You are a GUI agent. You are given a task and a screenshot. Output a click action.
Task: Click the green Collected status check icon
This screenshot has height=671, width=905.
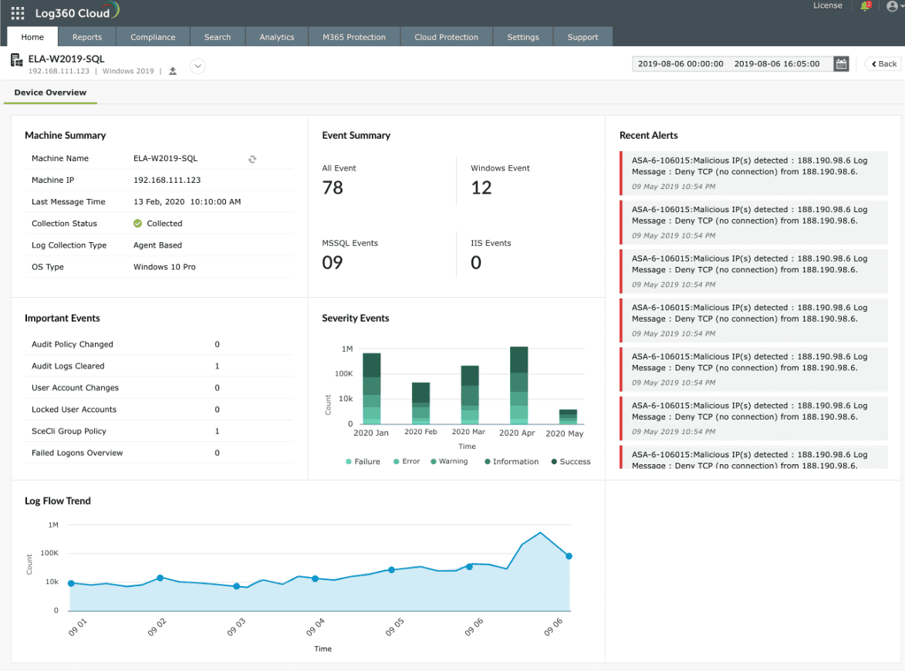pyautogui.click(x=137, y=224)
